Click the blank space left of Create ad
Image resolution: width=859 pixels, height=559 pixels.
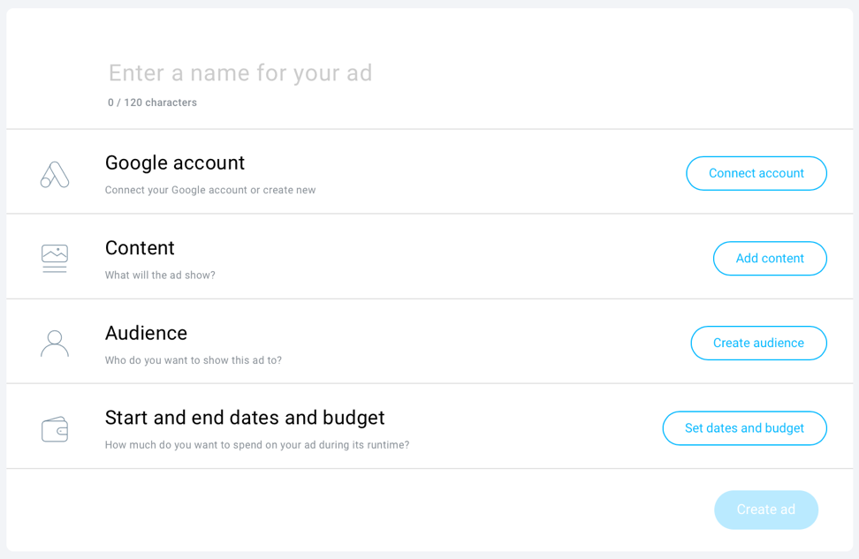(x=353, y=510)
